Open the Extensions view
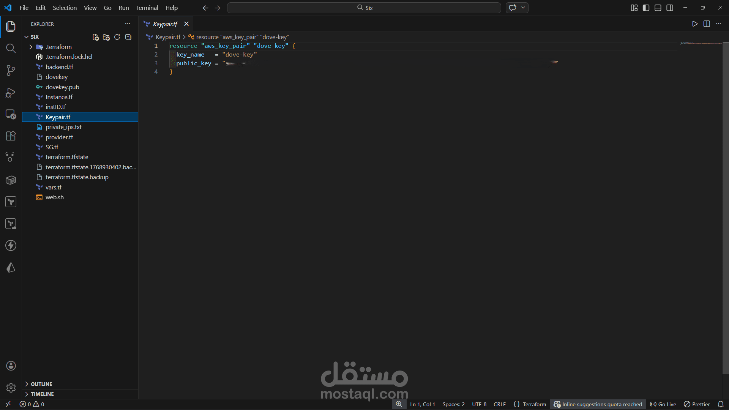 tap(11, 136)
